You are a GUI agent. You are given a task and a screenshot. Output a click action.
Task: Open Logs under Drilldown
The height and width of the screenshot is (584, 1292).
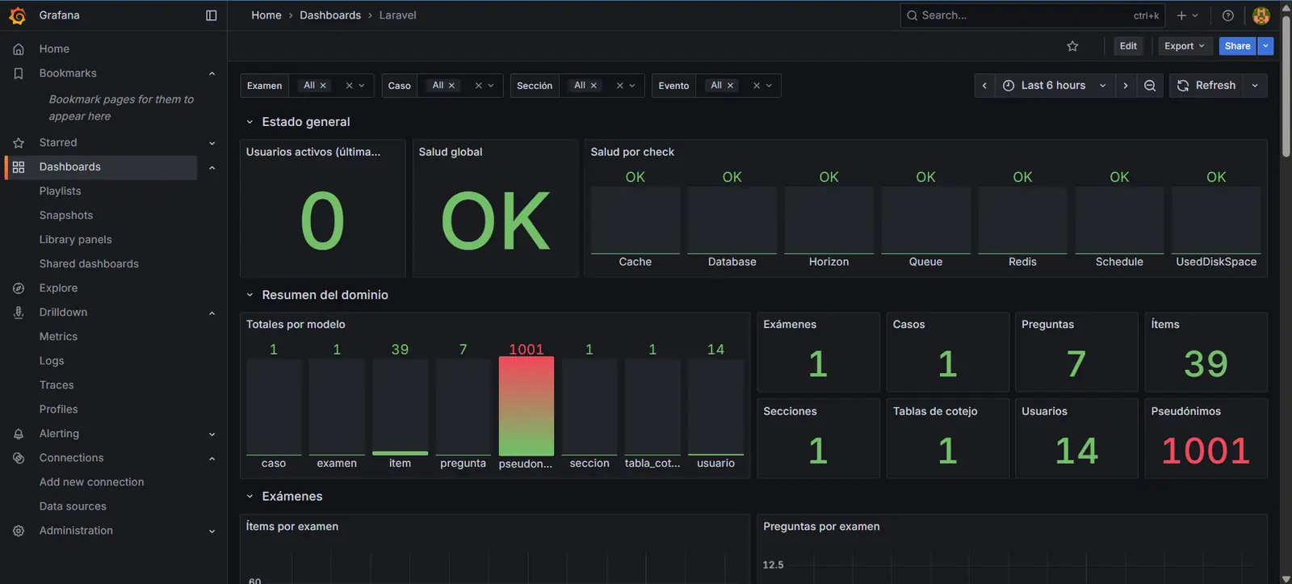point(52,361)
